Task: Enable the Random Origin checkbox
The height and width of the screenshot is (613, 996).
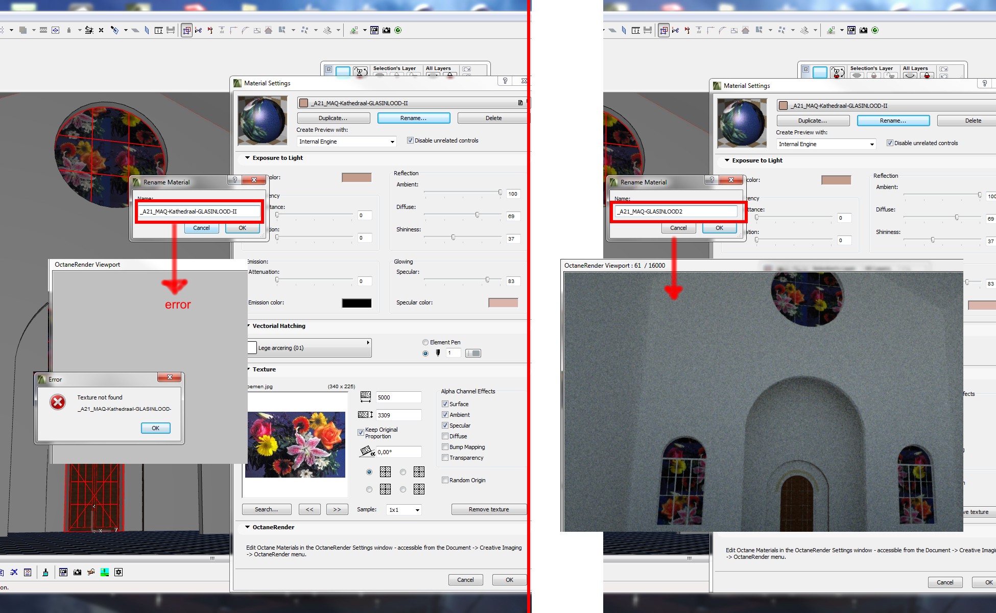Action: pyautogui.click(x=445, y=480)
